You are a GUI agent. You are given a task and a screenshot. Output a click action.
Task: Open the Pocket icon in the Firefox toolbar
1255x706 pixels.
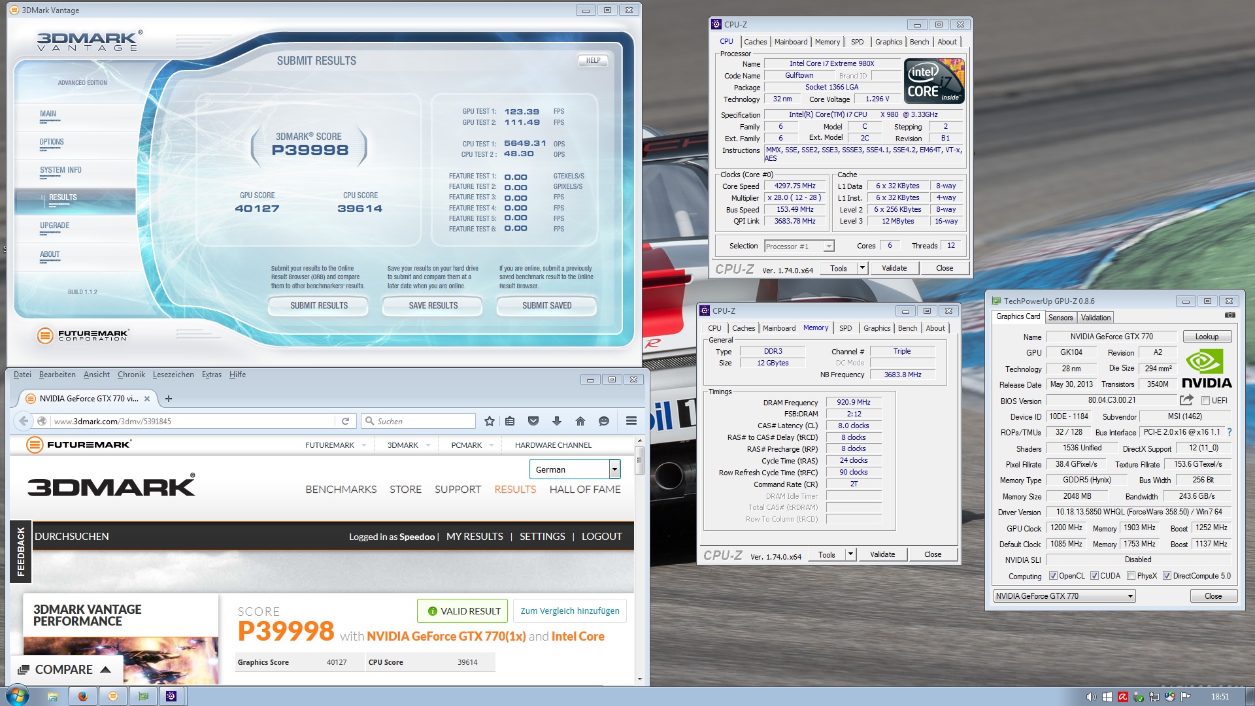click(x=533, y=421)
